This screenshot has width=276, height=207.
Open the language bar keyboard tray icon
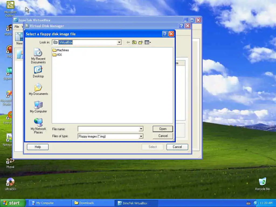[x=248, y=203]
